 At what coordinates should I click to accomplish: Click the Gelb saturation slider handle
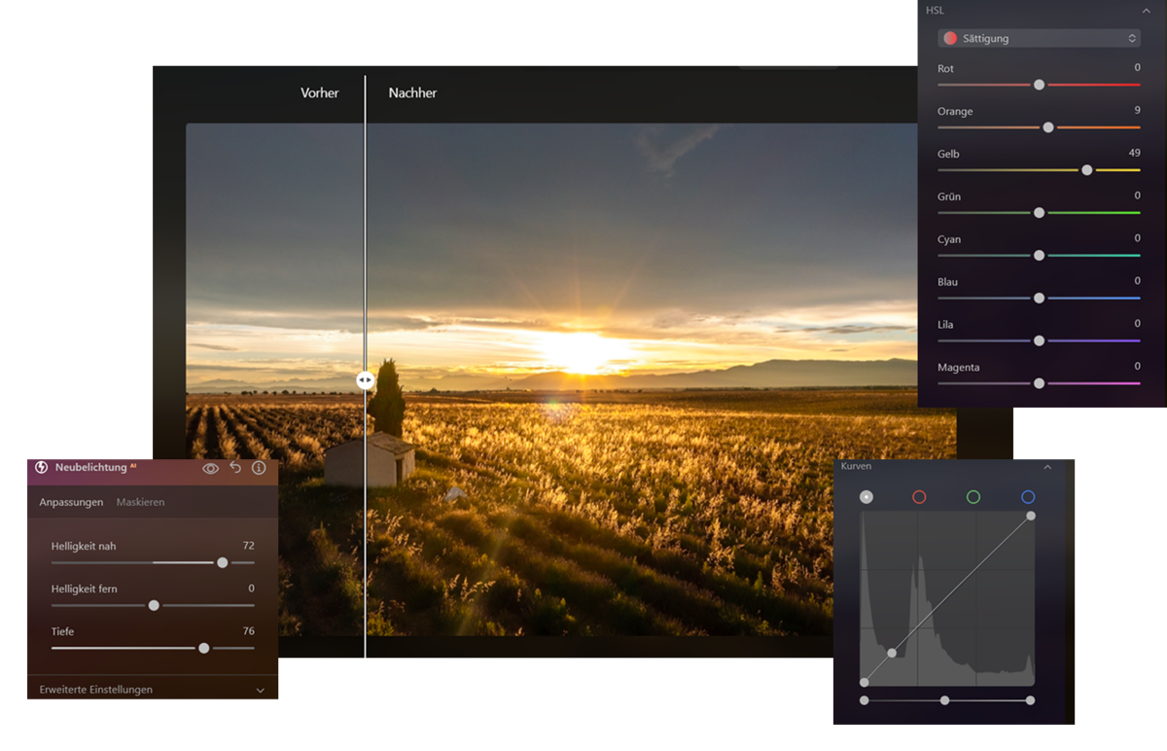point(1086,169)
